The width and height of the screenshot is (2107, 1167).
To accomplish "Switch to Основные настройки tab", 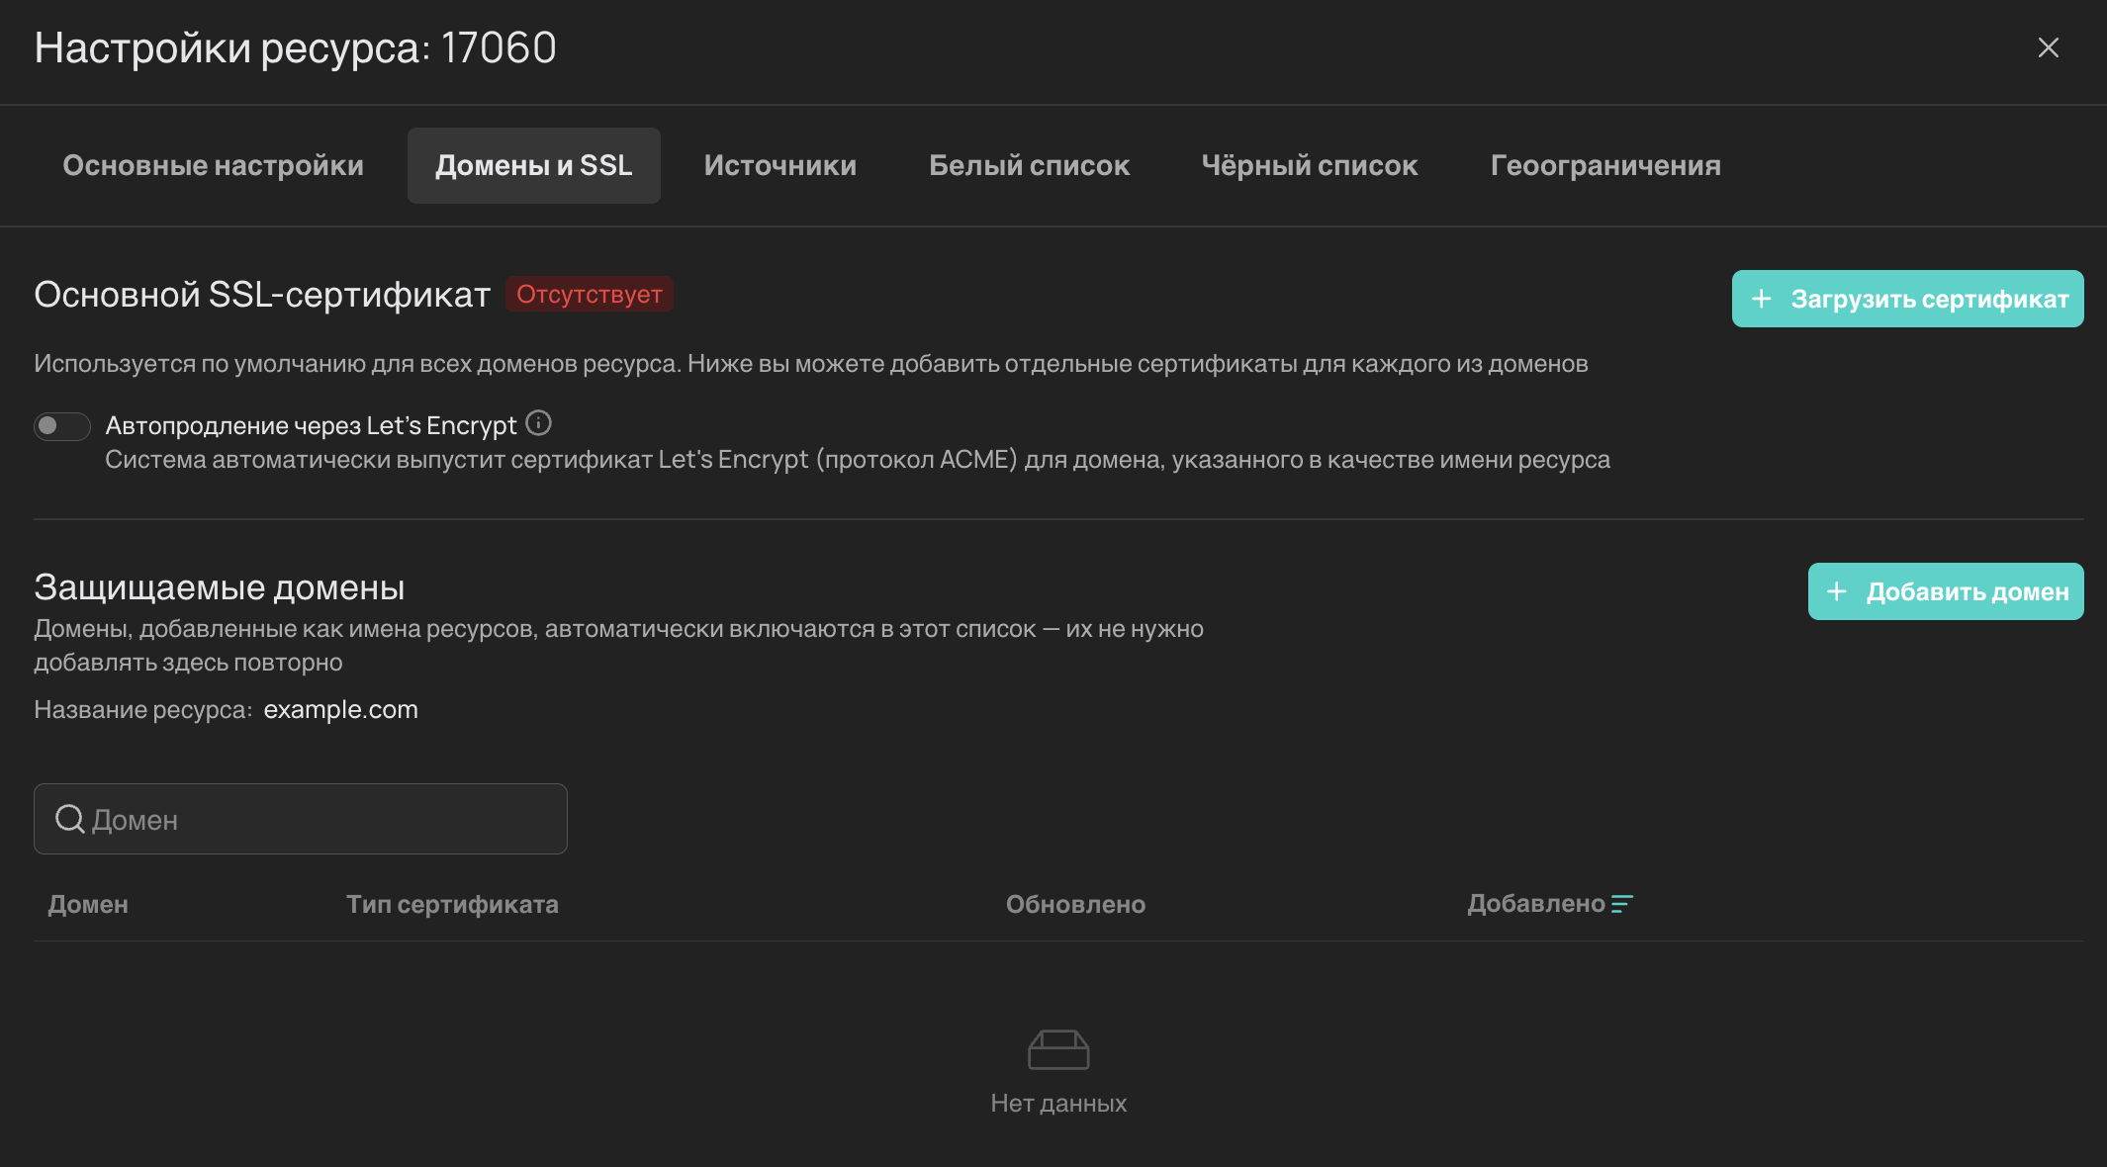I will click(x=213, y=165).
